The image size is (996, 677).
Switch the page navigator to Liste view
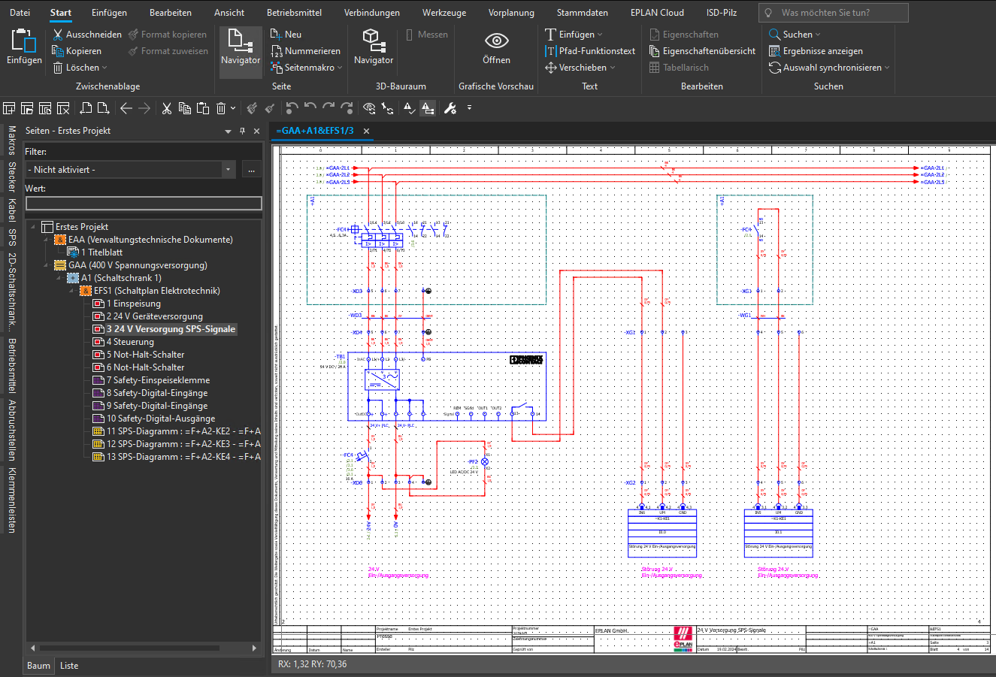click(69, 666)
